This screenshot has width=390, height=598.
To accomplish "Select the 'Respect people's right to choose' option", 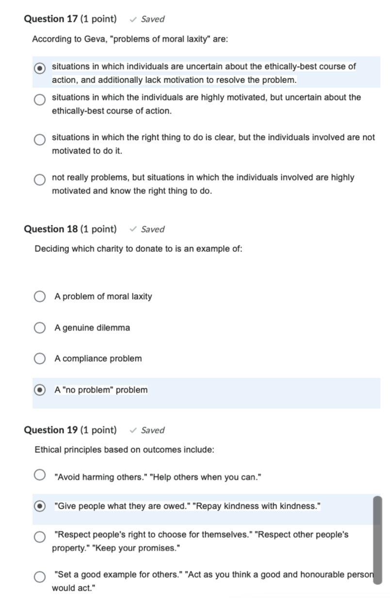I will 40,536.
